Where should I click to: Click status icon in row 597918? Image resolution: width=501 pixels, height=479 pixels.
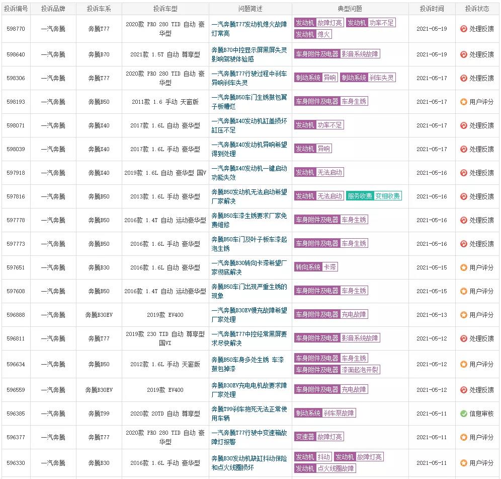(x=463, y=173)
